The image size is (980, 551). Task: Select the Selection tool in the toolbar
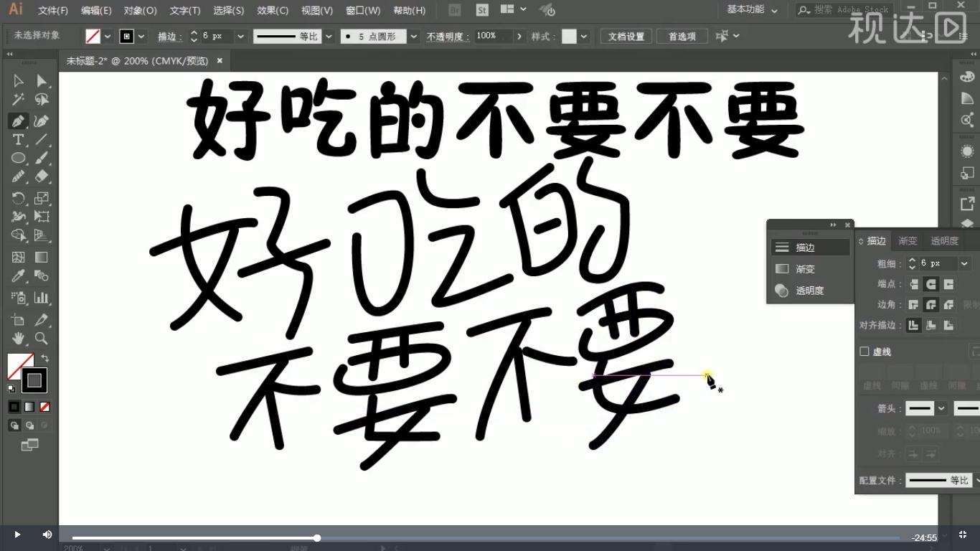pyautogui.click(x=18, y=81)
